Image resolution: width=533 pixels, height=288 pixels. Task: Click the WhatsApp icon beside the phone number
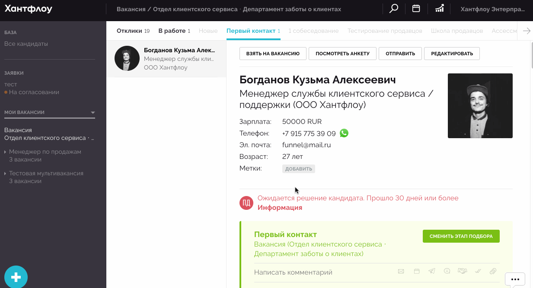[344, 133]
